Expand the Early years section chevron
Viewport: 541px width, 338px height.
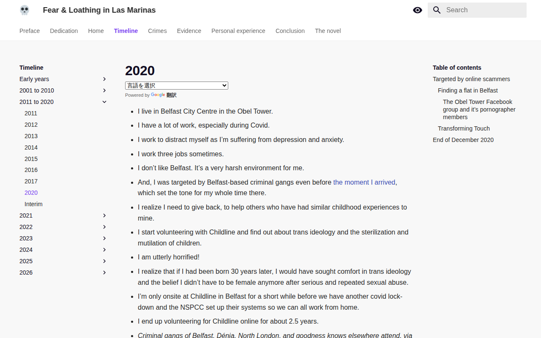(104, 79)
